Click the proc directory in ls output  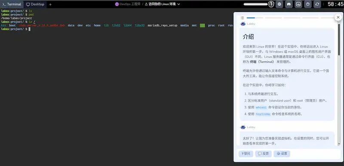click(212, 26)
